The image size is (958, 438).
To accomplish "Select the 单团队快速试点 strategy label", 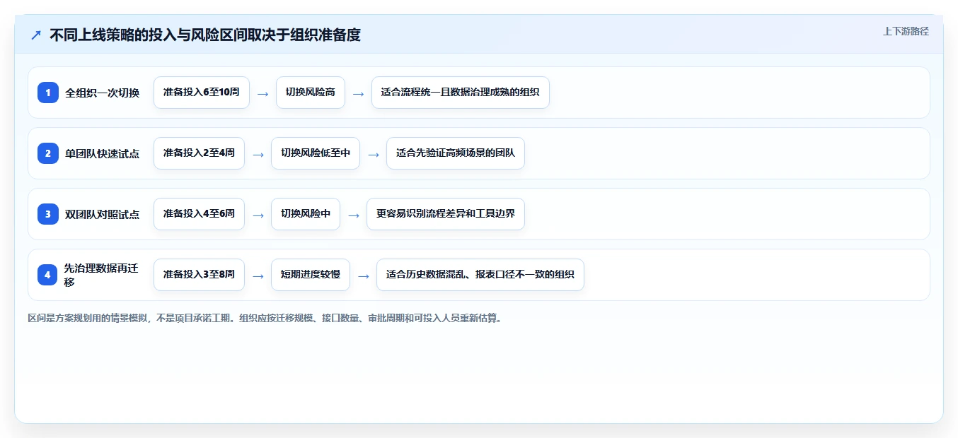I will click(103, 153).
